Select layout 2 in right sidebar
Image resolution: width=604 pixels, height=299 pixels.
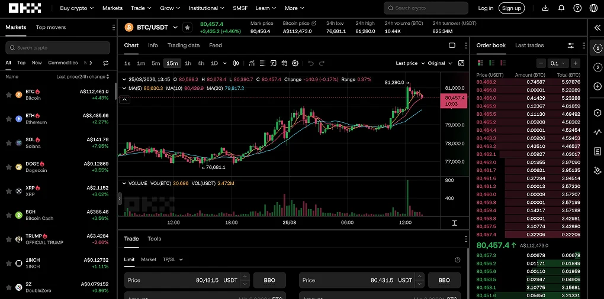click(x=597, y=67)
